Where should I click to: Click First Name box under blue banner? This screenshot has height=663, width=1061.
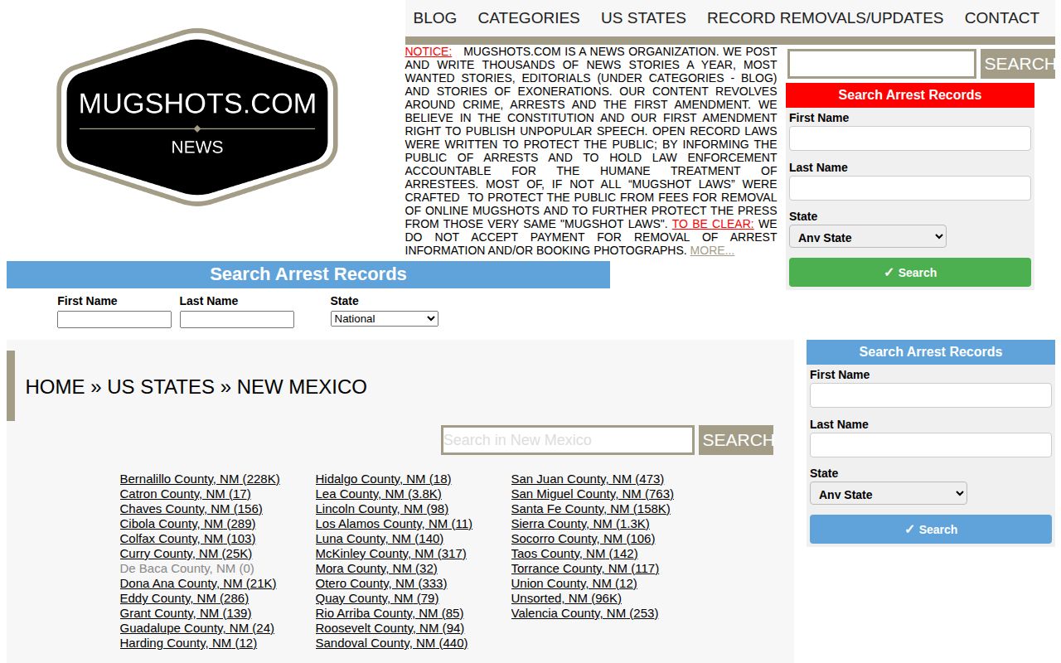[x=114, y=319]
